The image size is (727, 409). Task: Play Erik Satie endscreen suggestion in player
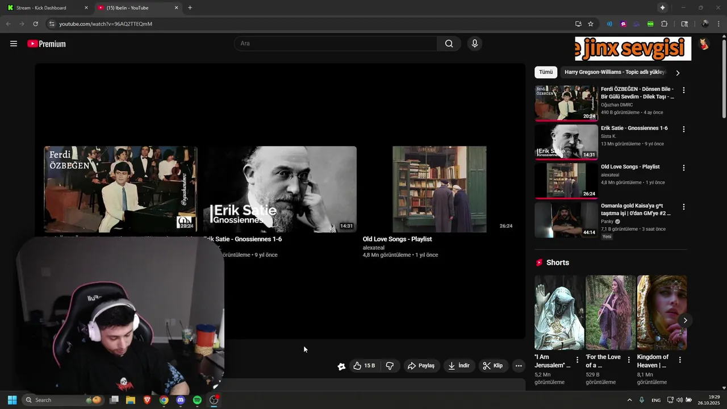pyautogui.click(x=280, y=189)
